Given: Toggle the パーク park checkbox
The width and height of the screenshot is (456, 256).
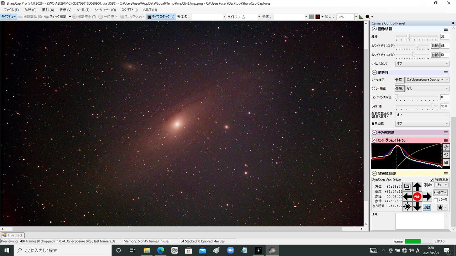Looking at the screenshot, I should tap(436, 200).
